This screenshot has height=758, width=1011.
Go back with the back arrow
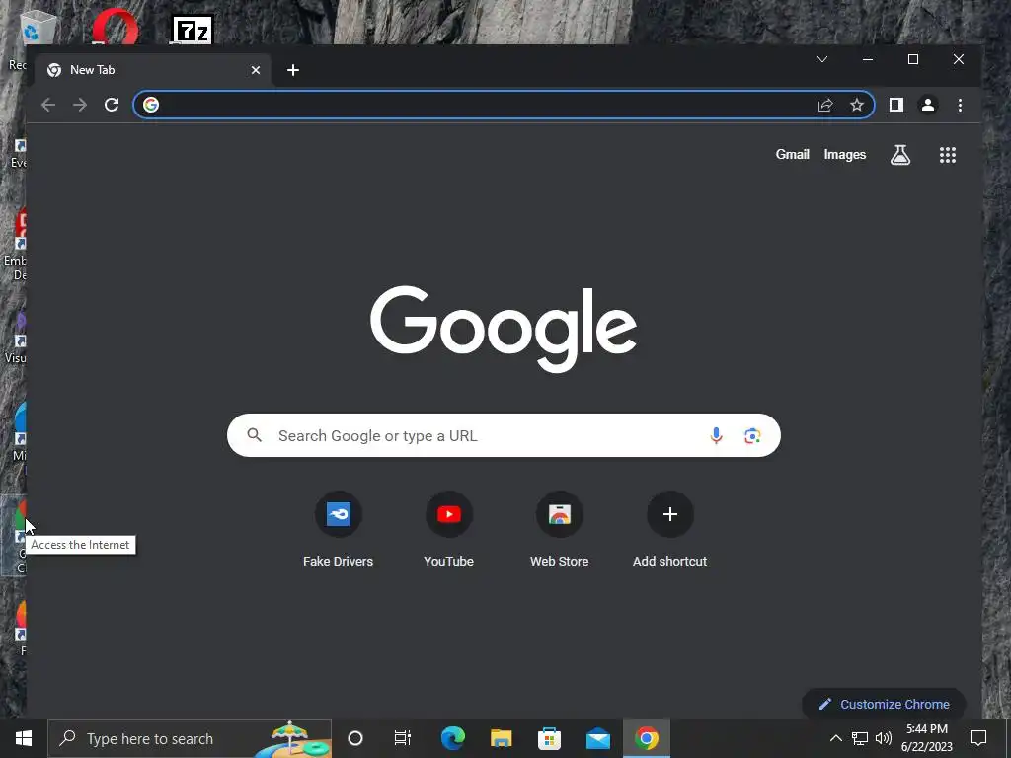pos(48,105)
